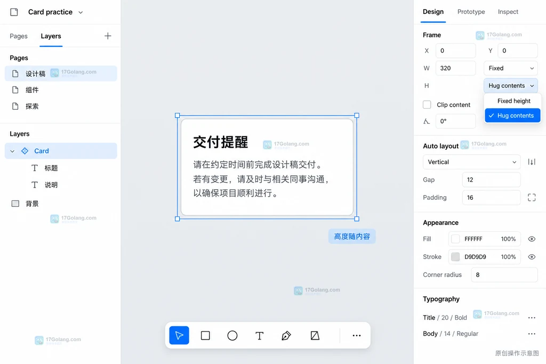The image size is (546, 364).
Task: Click the Fill color swatch
Action: 455,239
